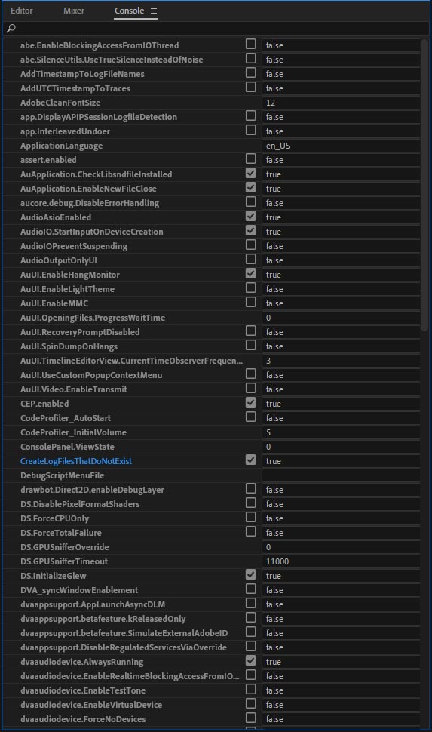This screenshot has width=432, height=732.
Task: Select dvaaudiodevice.ForceNoDevices label
Action: pyautogui.click(x=83, y=719)
